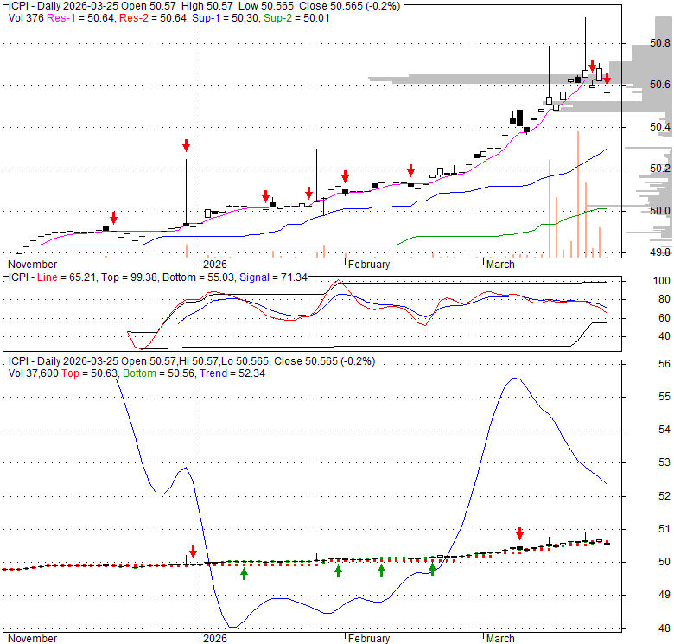Click the 50.2 price axis label
Viewport: 674px width, 644px height.
tap(660, 169)
